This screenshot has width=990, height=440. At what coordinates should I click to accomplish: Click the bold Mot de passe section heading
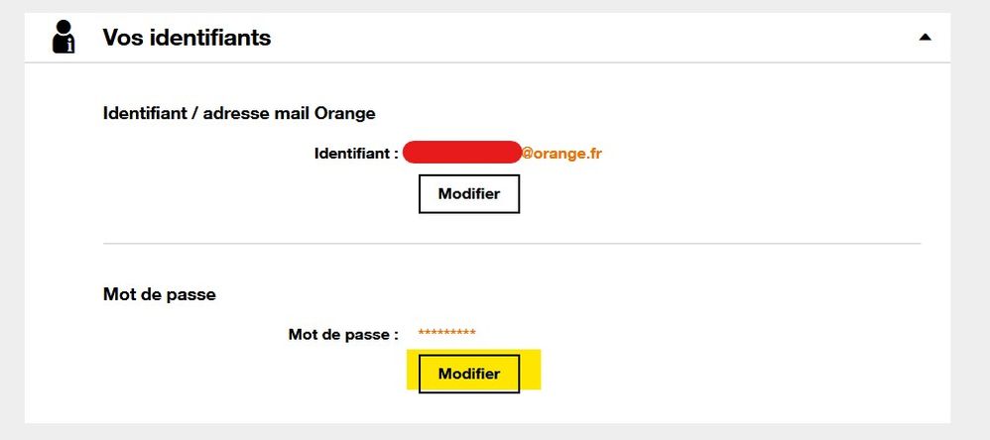click(160, 294)
